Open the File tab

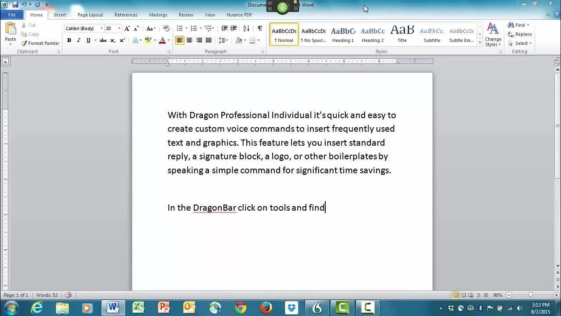tap(12, 15)
